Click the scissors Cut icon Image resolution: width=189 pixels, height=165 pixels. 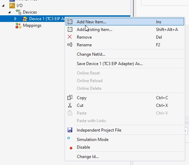70,105
